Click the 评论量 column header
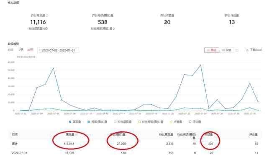 pyautogui.click(x=254, y=135)
